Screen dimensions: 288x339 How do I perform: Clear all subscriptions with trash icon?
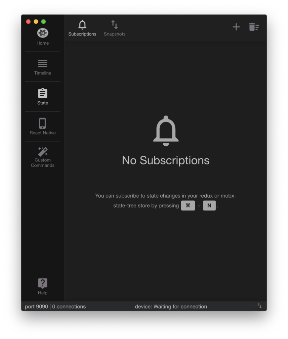[254, 27]
